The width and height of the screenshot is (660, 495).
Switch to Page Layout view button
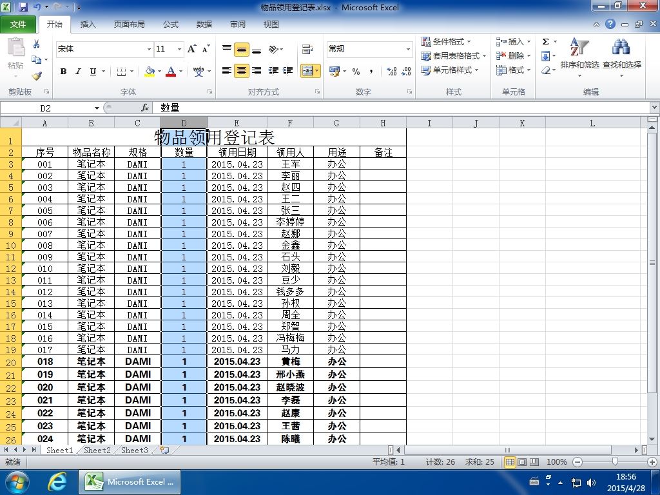click(x=522, y=462)
